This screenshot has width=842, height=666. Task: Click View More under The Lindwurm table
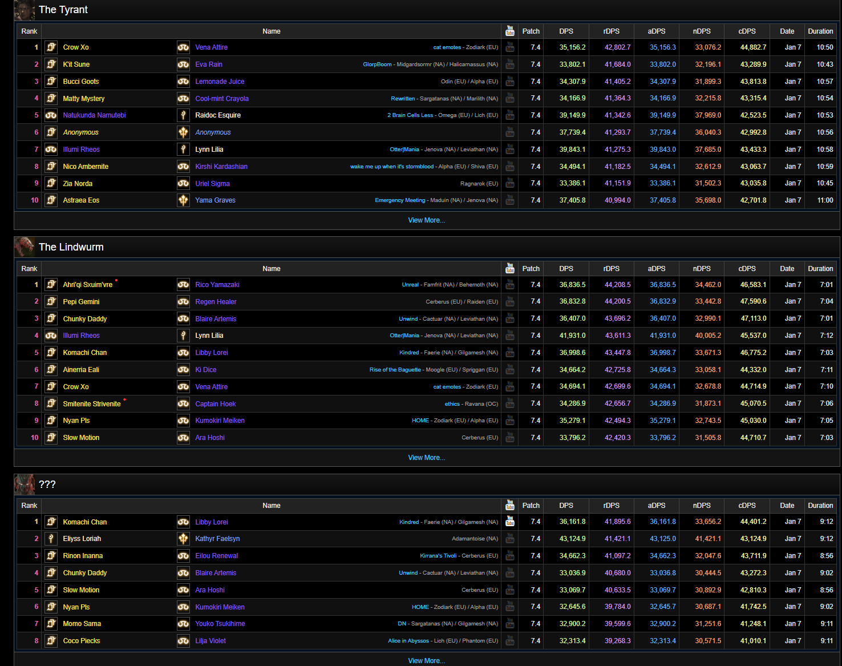coord(427,458)
